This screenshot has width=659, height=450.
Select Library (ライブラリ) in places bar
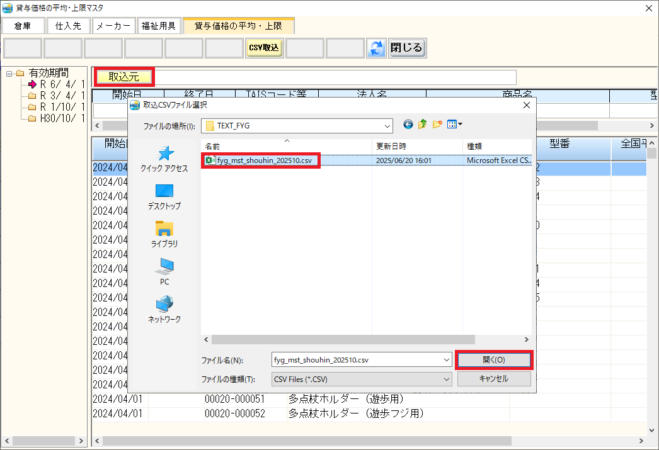(x=164, y=235)
